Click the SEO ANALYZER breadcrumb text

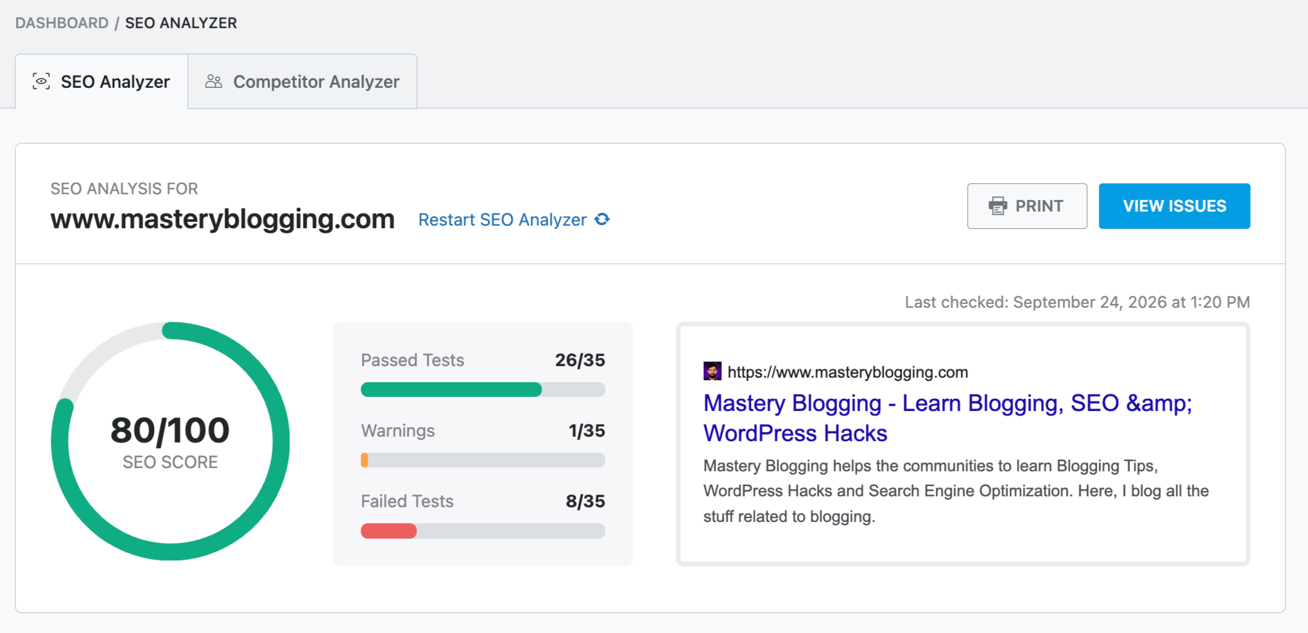(181, 23)
